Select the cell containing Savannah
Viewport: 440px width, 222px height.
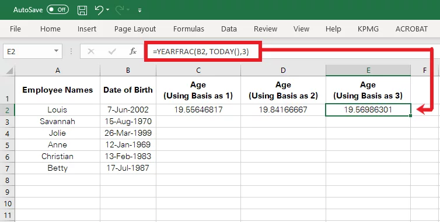tap(58, 122)
